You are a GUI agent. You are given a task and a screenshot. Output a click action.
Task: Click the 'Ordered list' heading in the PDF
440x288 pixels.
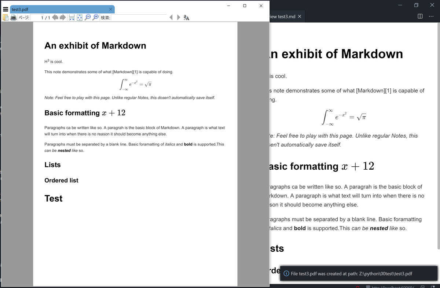coord(61,180)
